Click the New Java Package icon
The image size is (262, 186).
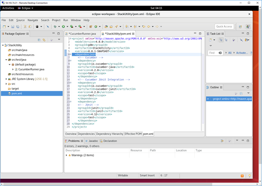[91, 27]
